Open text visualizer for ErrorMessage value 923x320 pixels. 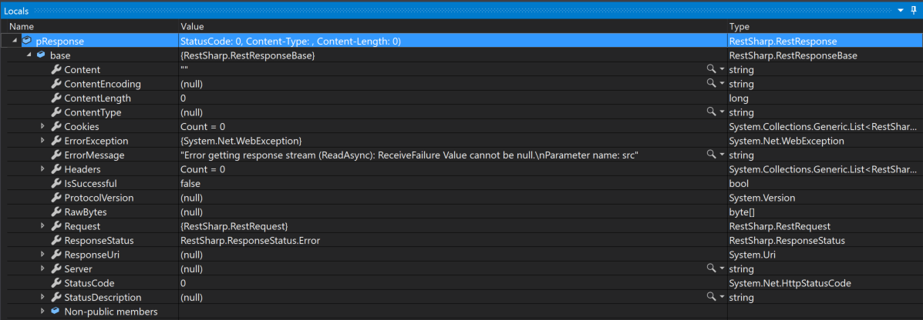coord(711,155)
